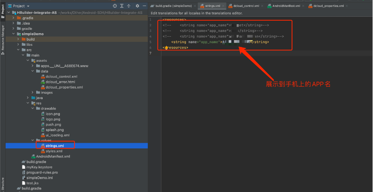
Task: Collapse the src folder arrow
Action: (19, 50)
